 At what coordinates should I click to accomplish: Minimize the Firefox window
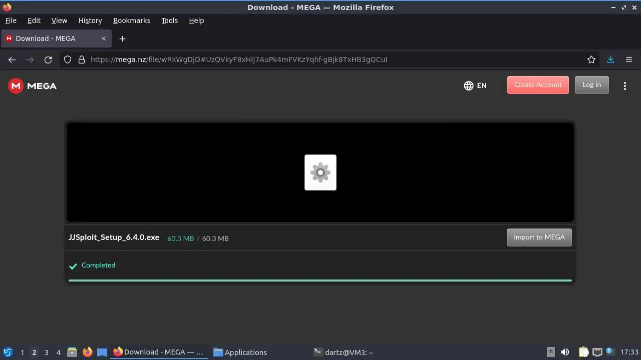coord(613,7)
